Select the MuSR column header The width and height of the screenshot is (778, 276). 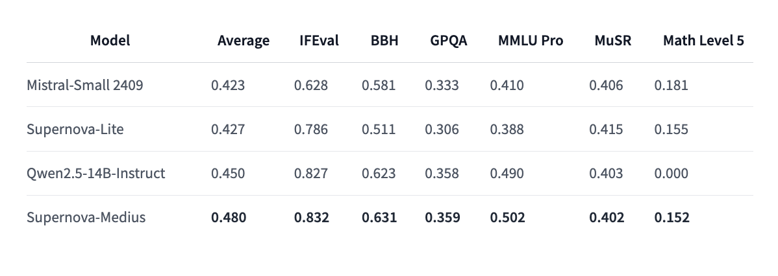(x=613, y=41)
